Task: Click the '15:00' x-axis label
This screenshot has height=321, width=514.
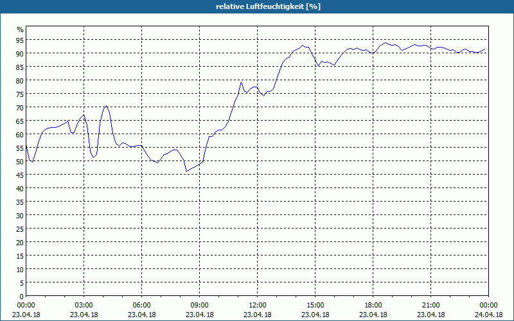Action: pyautogui.click(x=315, y=306)
